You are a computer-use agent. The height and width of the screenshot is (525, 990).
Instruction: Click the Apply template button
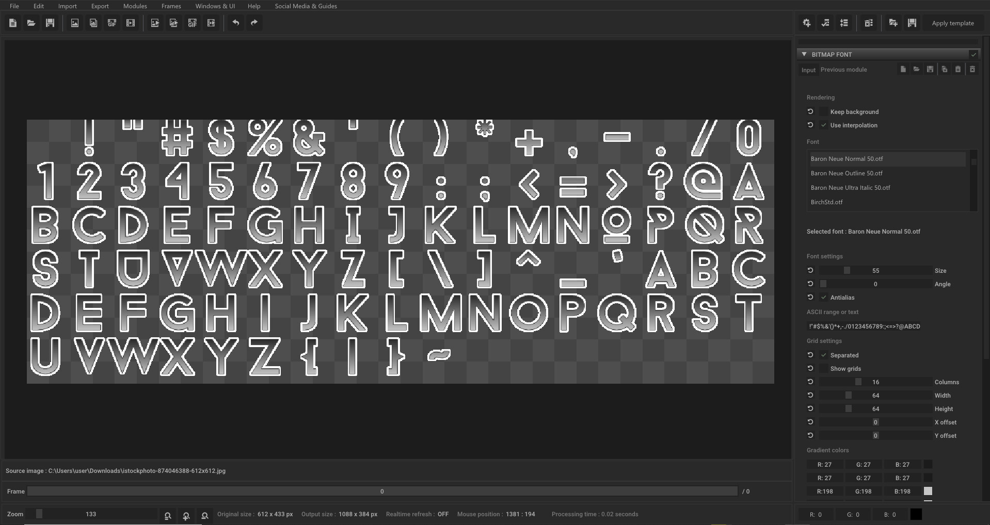tap(952, 23)
